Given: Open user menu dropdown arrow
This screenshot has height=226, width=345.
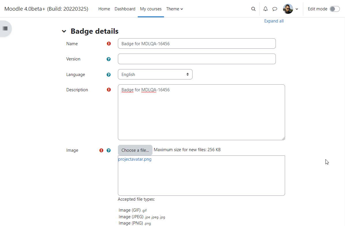Looking at the screenshot, I should point(297,9).
